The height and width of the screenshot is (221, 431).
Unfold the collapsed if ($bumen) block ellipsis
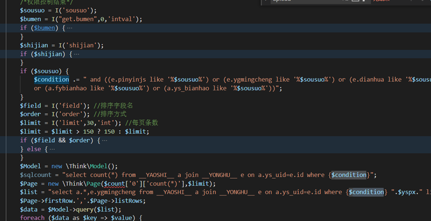point(70,28)
